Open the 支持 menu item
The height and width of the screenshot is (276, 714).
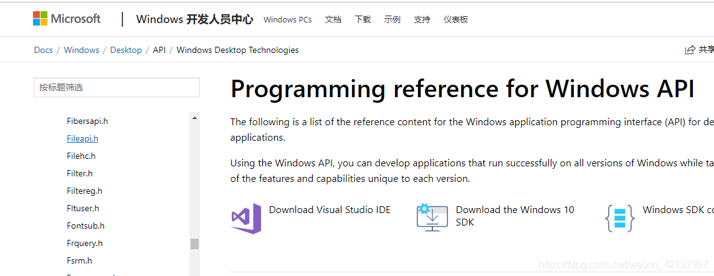coord(422,19)
